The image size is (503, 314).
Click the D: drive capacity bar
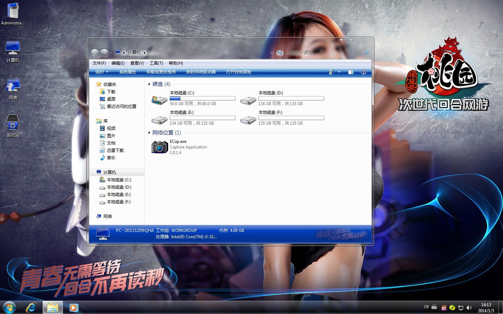[291, 98]
